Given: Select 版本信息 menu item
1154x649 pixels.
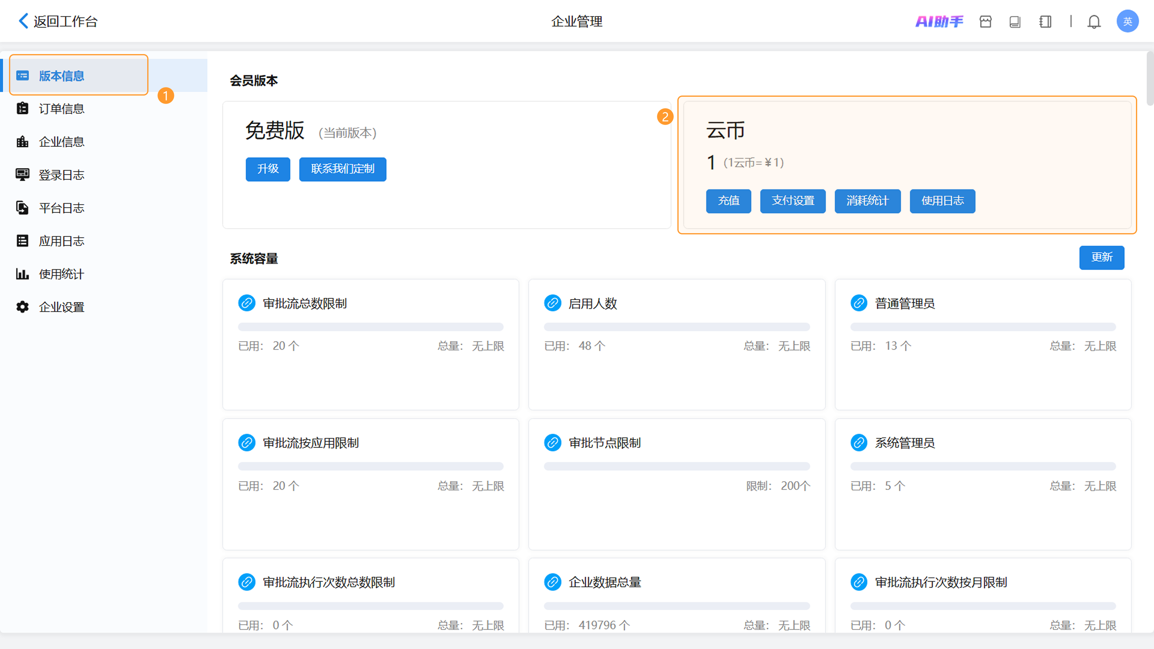Looking at the screenshot, I should pyautogui.click(x=104, y=75).
